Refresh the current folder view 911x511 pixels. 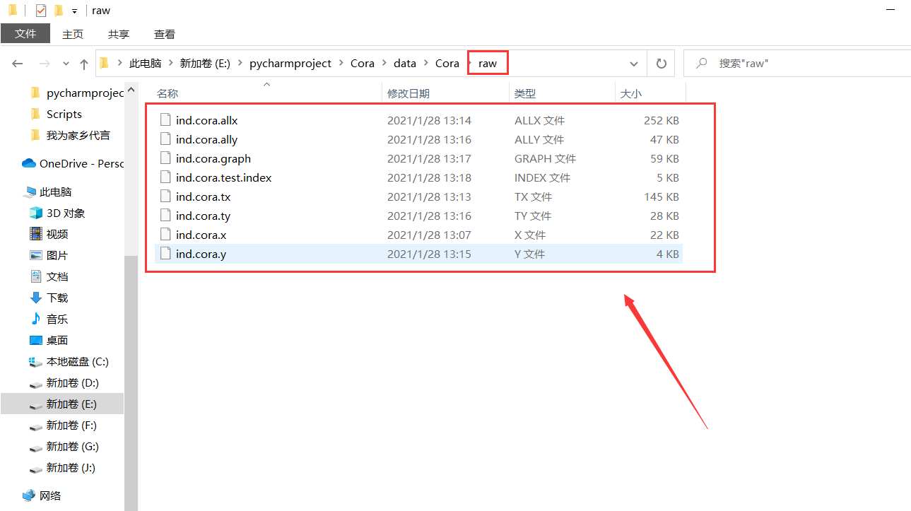click(662, 64)
